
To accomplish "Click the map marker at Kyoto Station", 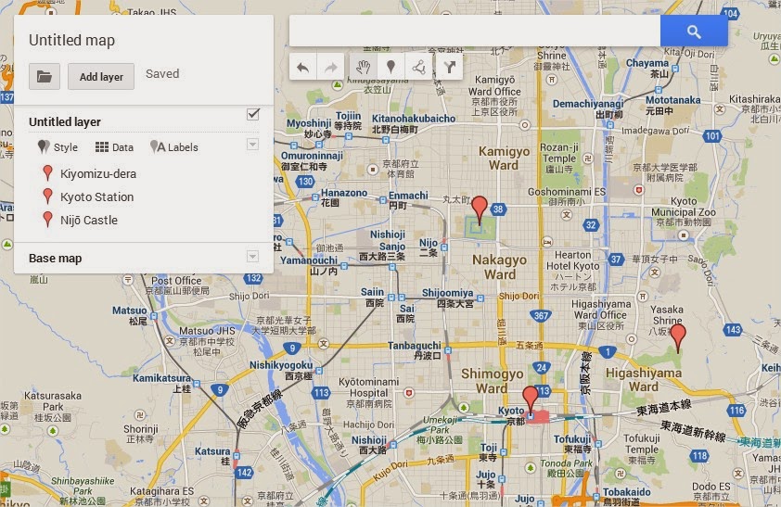I will pos(531,400).
